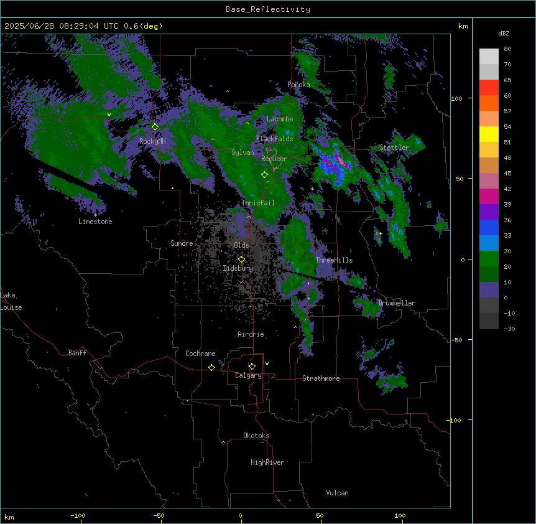Click the Innisfail city label

pos(258,203)
